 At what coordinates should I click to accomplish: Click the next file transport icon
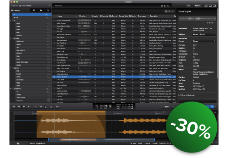coord(24,107)
